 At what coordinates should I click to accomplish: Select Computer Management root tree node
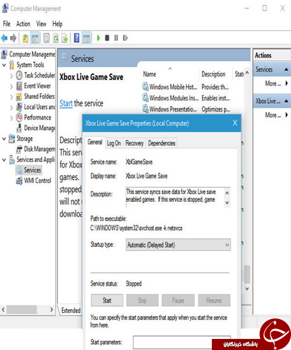29,54
